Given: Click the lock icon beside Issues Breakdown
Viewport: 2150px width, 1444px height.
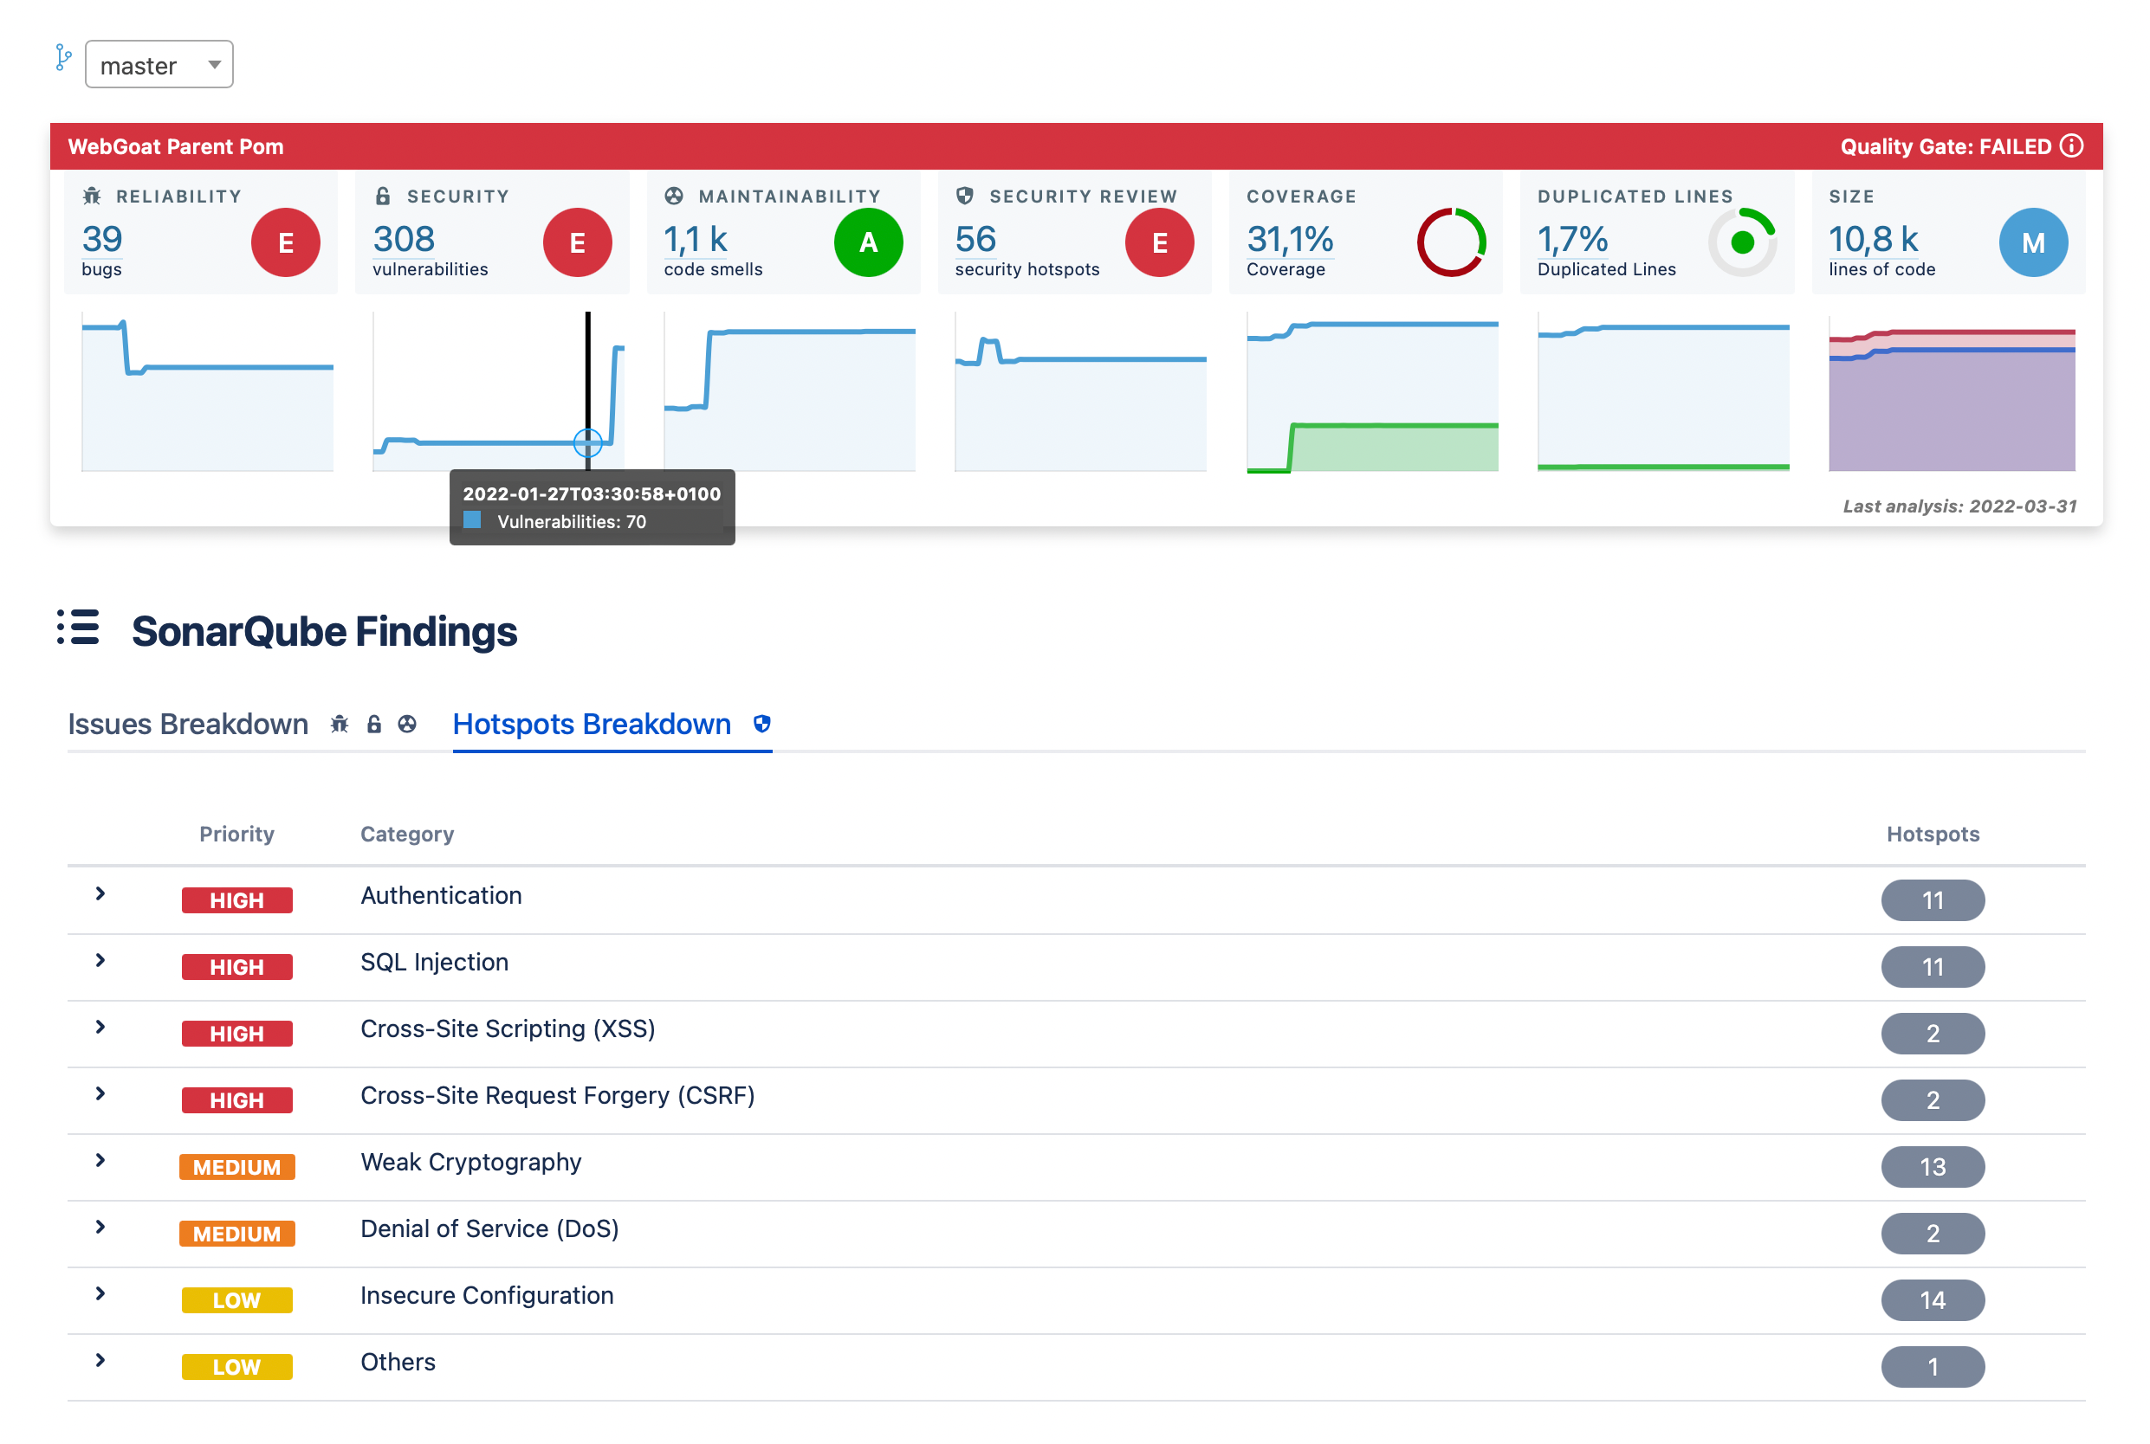Looking at the screenshot, I should click(374, 725).
